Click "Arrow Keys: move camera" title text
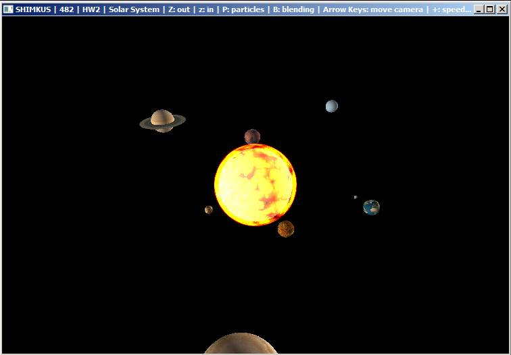Image resolution: width=511 pixels, height=355 pixels. click(373, 9)
